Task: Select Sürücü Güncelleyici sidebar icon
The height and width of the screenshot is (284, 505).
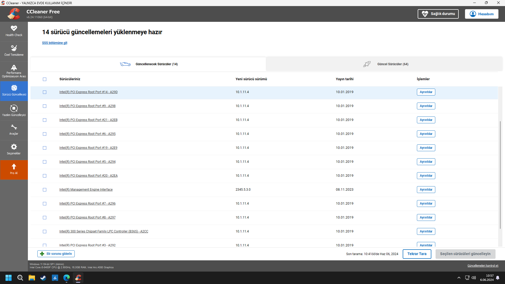Action: (14, 88)
